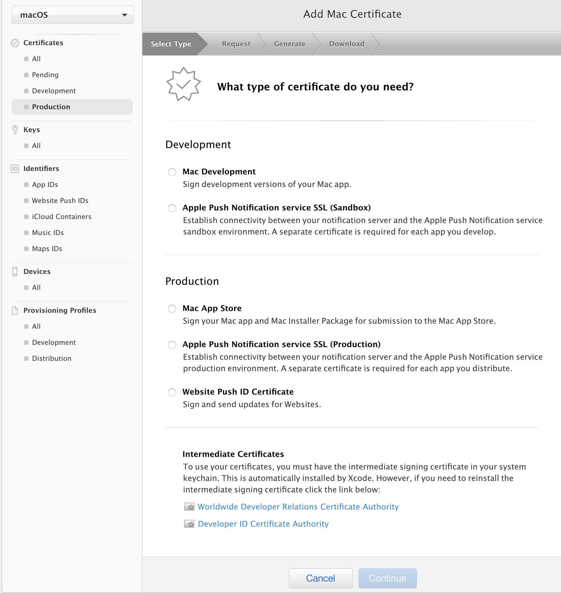Choose the Mac App Store radio button

coord(172,309)
